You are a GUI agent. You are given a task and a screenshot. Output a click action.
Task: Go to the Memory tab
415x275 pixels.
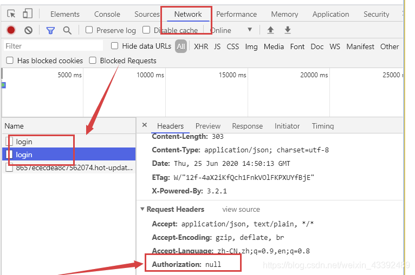[x=284, y=14]
